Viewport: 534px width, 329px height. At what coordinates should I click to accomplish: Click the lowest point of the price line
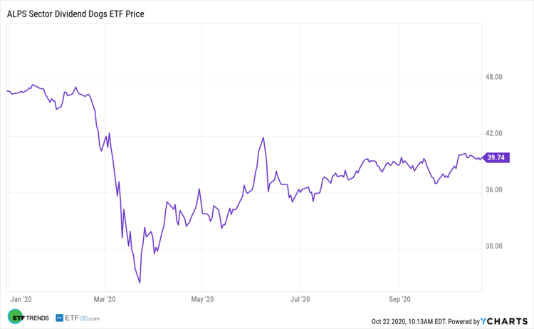[x=140, y=283]
